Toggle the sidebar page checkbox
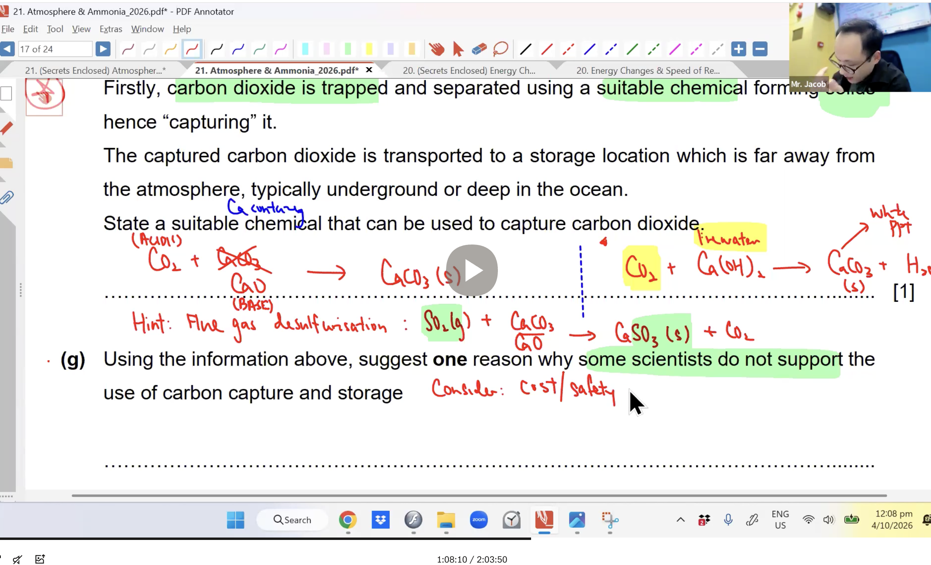The width and height of the screenshot is (931, 565). (6, 93)
